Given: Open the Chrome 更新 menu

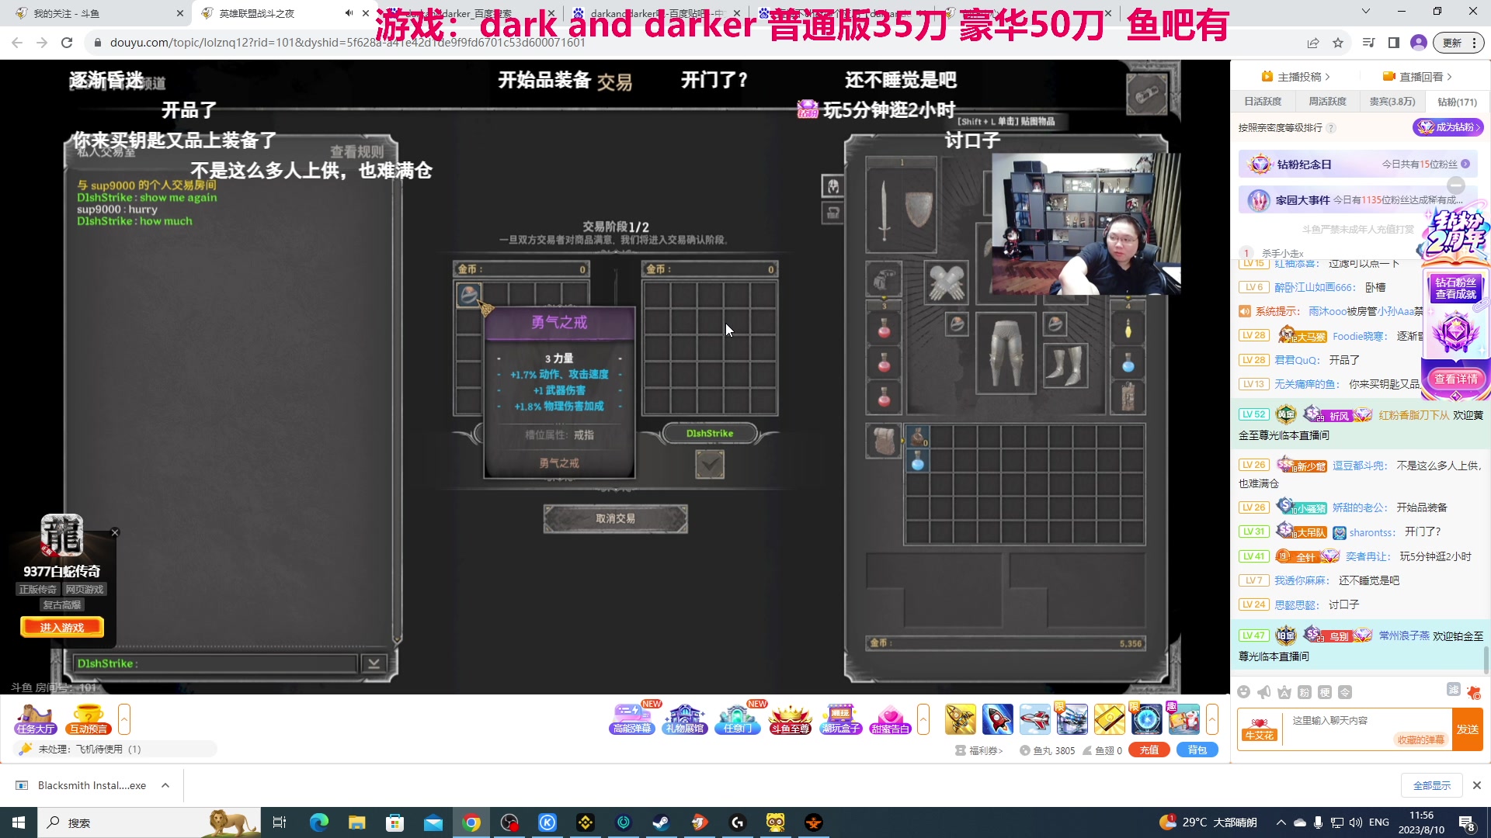Looking at the screenshot, I should pyautogui.click(x=1458, y=43).
